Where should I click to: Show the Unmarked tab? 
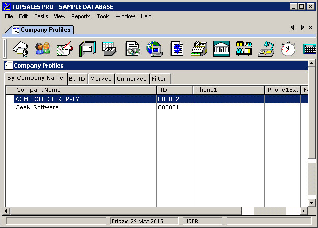132,79
